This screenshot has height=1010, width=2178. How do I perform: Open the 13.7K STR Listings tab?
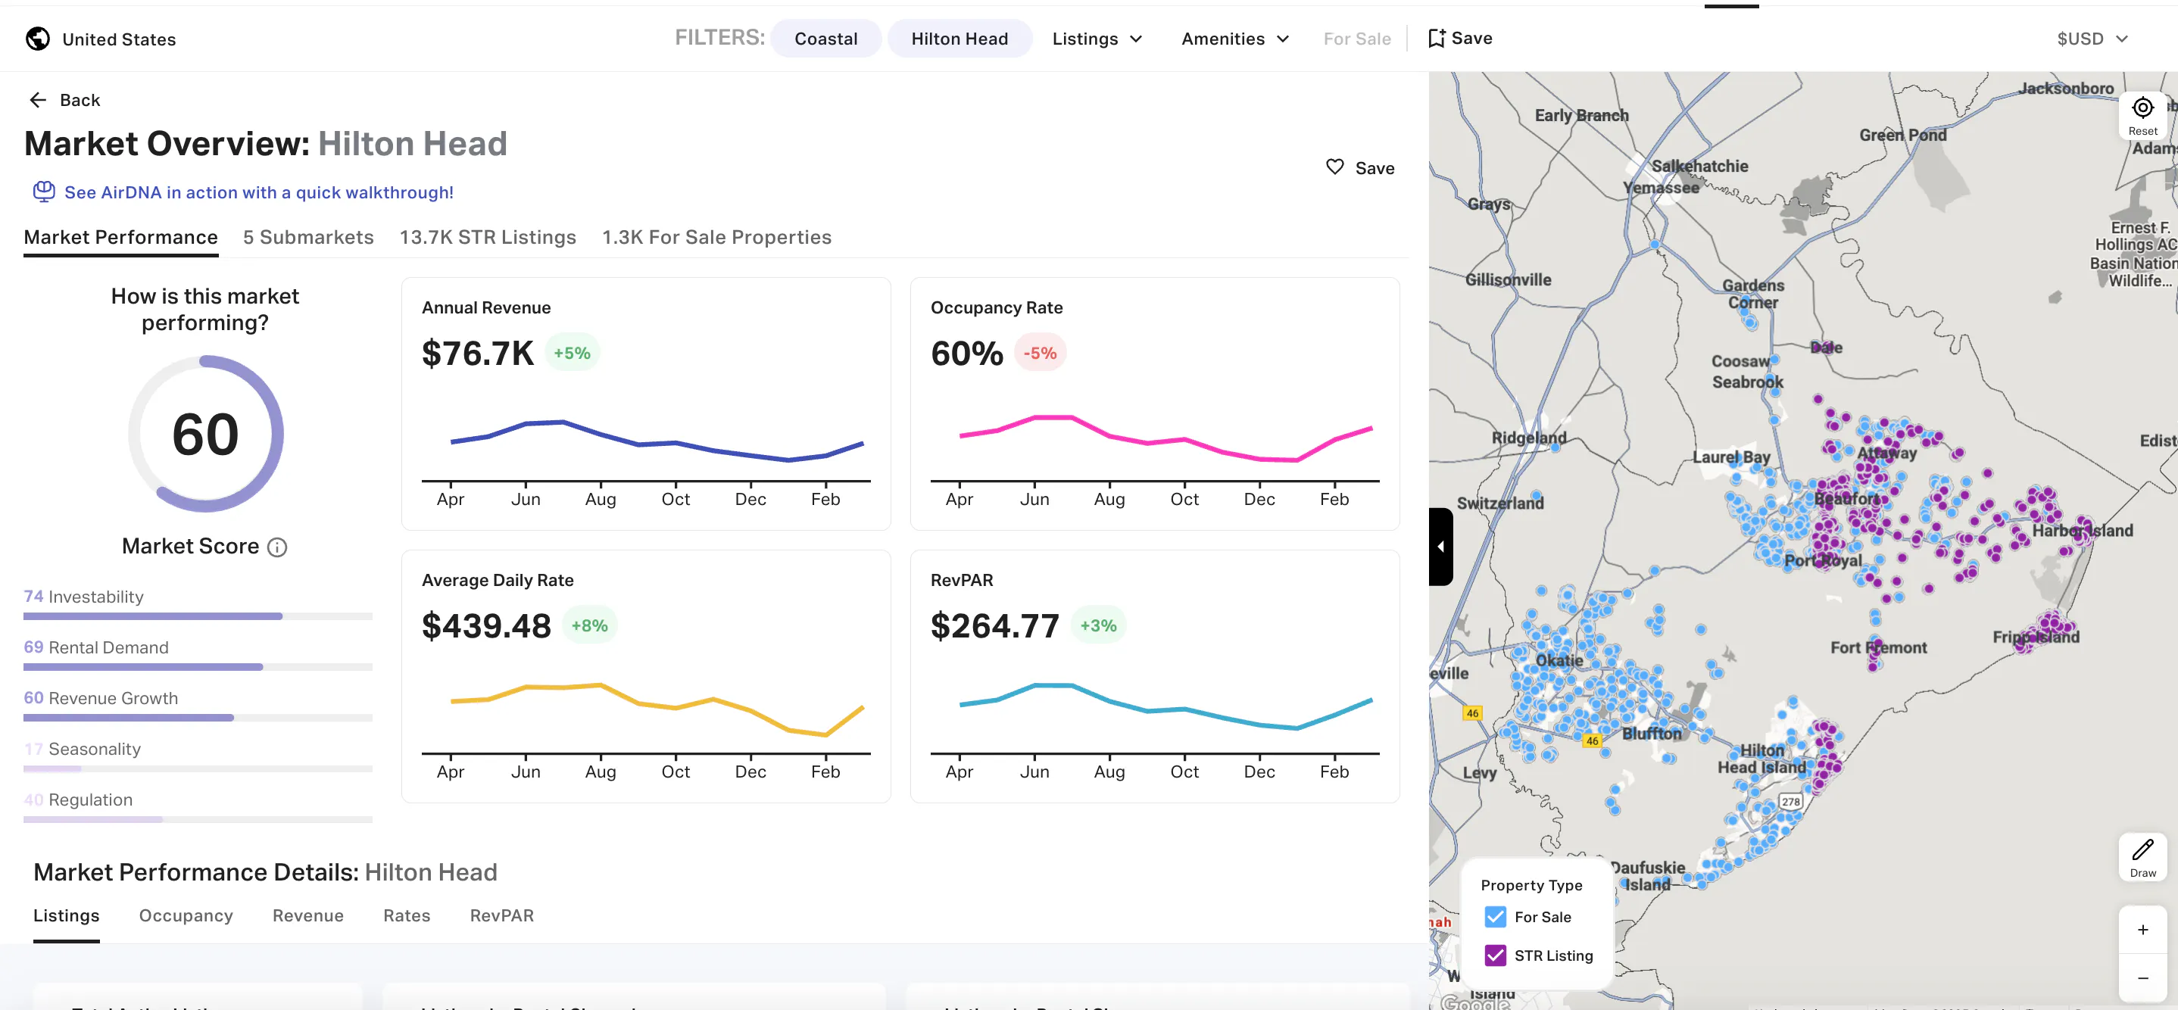click(488, 238)
